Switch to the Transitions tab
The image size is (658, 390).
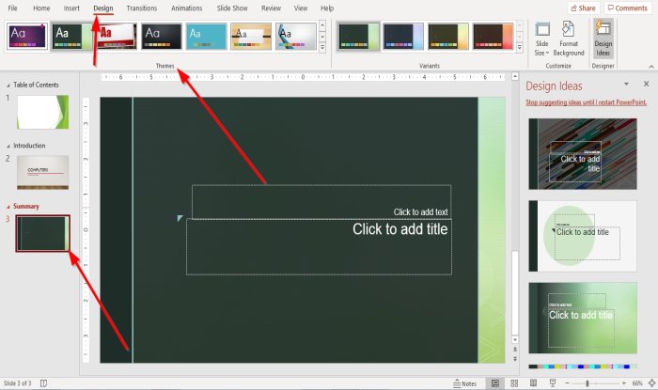[x=142, y=8]
